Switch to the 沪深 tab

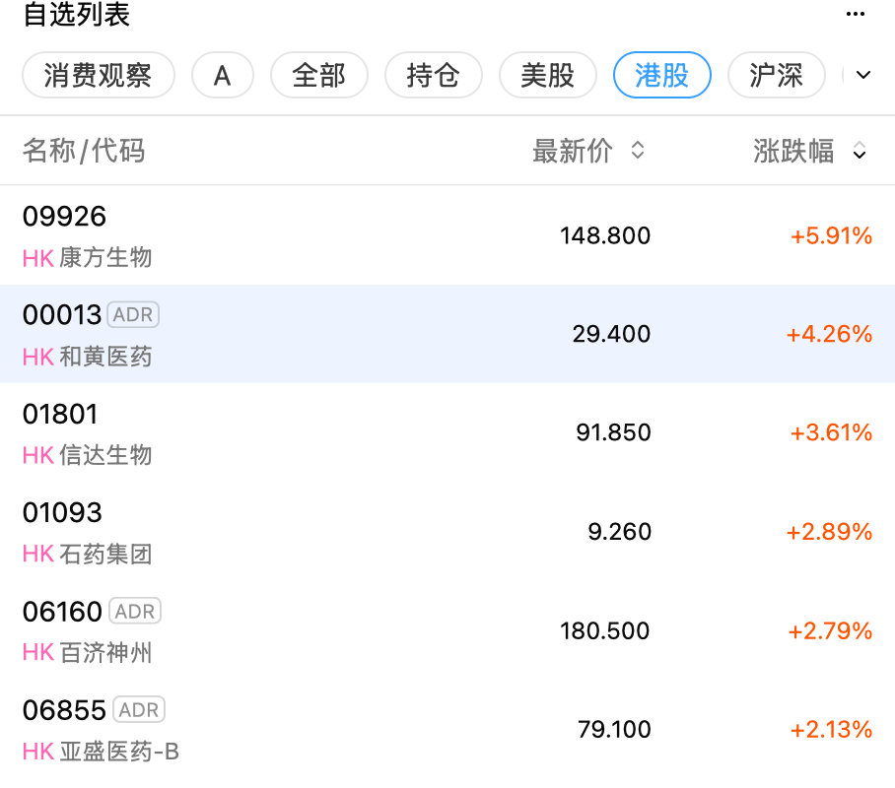coord(777,76)
